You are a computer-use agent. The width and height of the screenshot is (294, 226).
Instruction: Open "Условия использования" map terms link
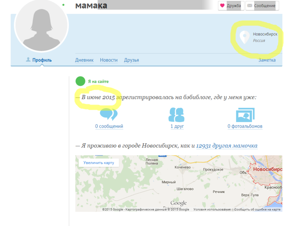[x=212, y=209]
